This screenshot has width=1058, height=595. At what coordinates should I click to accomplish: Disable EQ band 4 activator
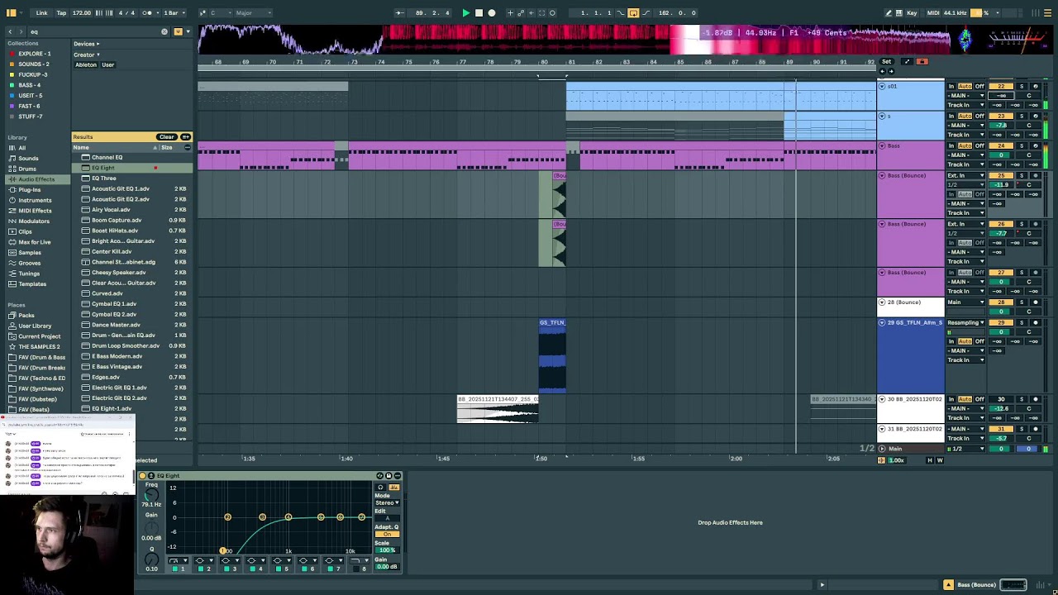pos(252,569)
